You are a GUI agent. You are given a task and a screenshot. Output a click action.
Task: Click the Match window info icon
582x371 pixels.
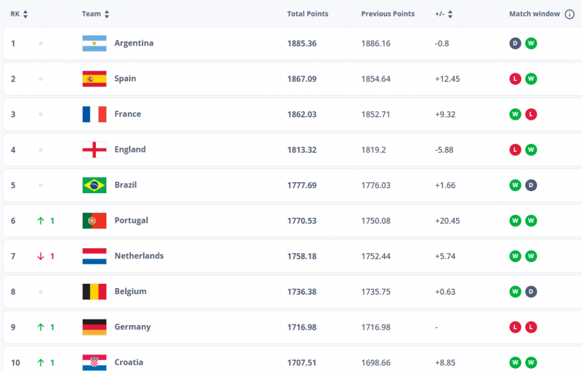click(570, 14)
